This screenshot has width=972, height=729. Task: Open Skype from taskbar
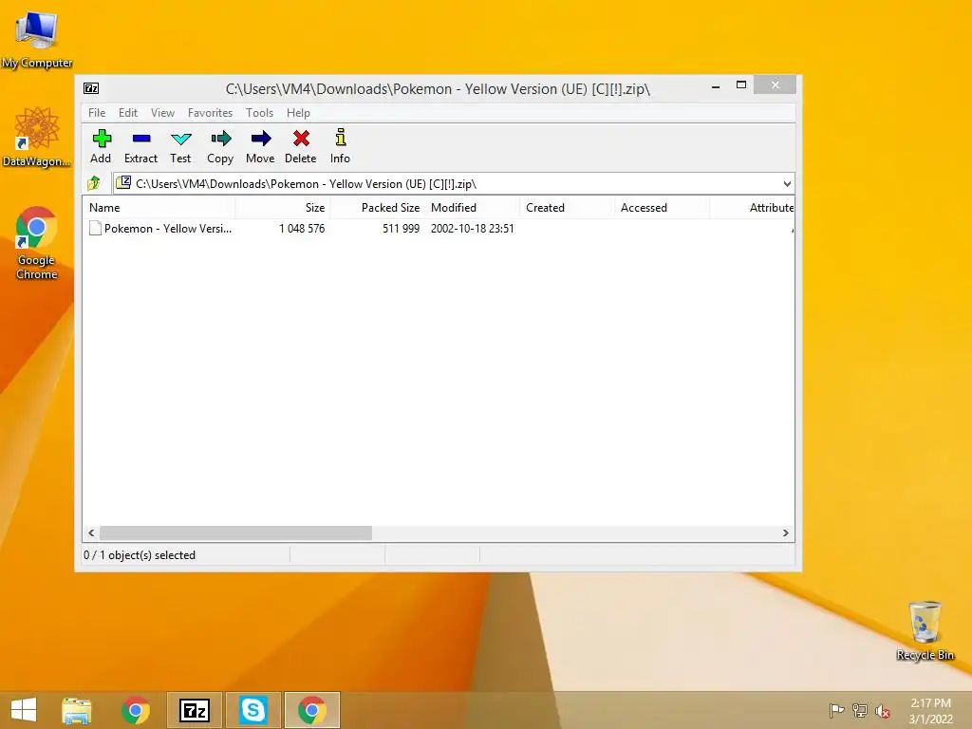tap(252, 710)
